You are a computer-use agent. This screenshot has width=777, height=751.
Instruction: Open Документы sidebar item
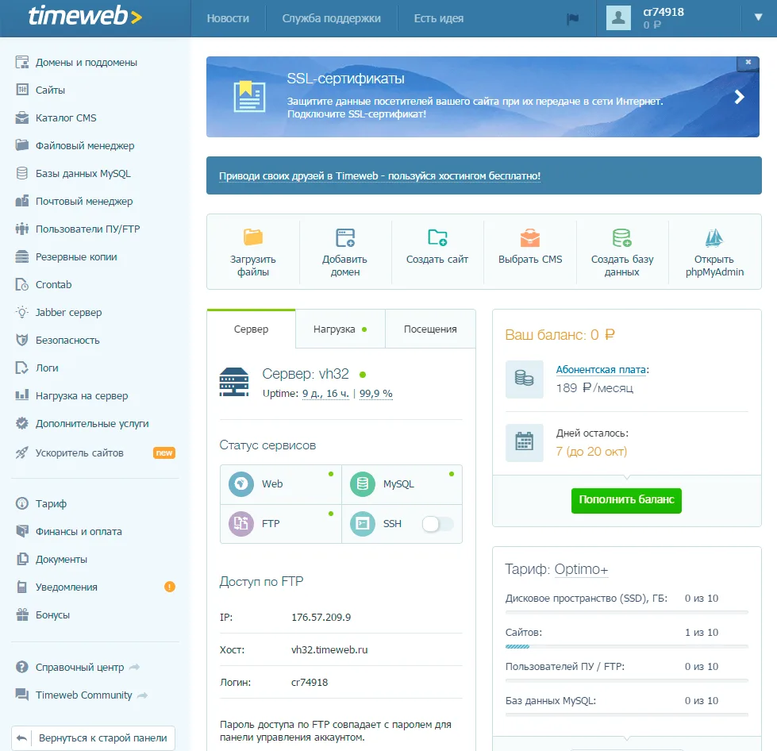click(61, 559)
